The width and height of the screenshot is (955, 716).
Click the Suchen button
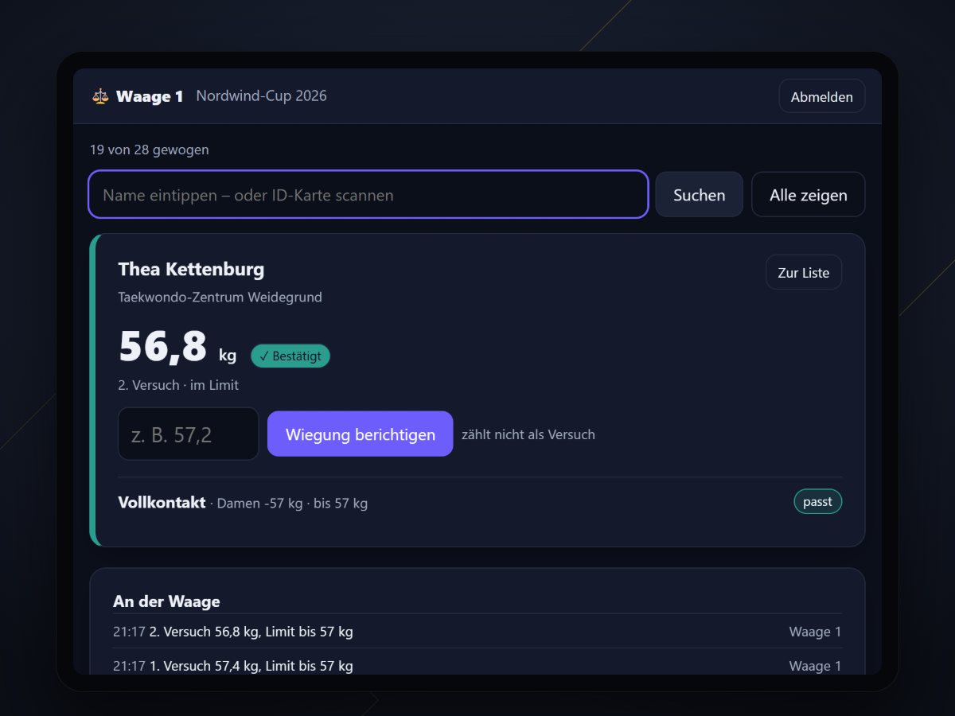click(699, 195)
